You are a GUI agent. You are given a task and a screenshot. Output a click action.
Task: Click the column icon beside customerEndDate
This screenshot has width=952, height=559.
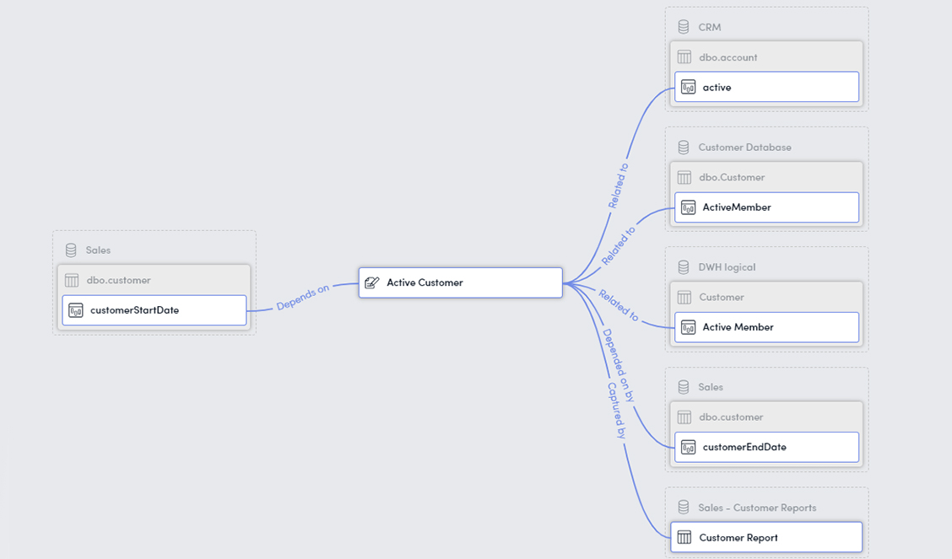tap(688, 447)
